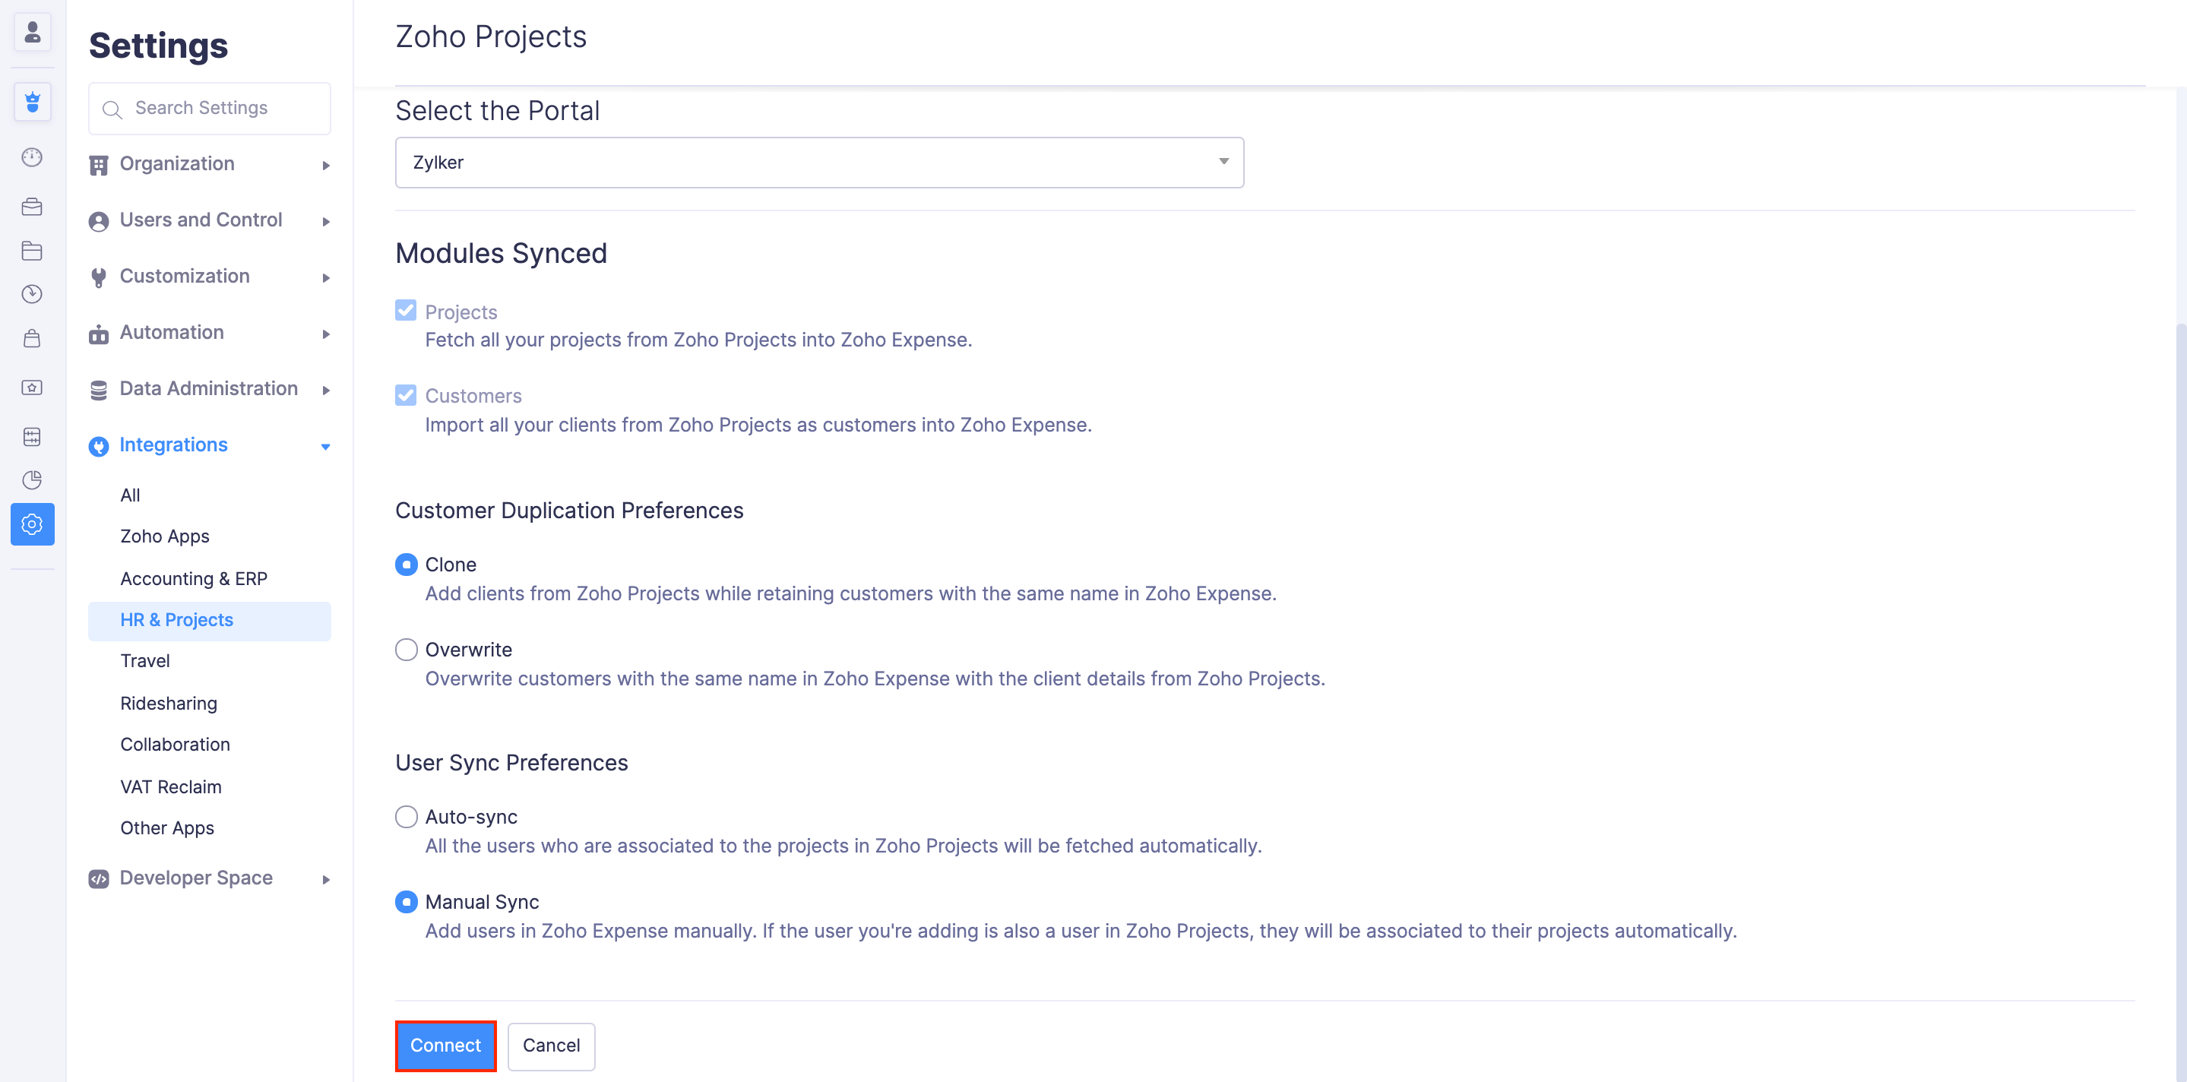2187x1082 pixels.
Task: Open the Zylker portal dropdown
Action: click(818, 162)
